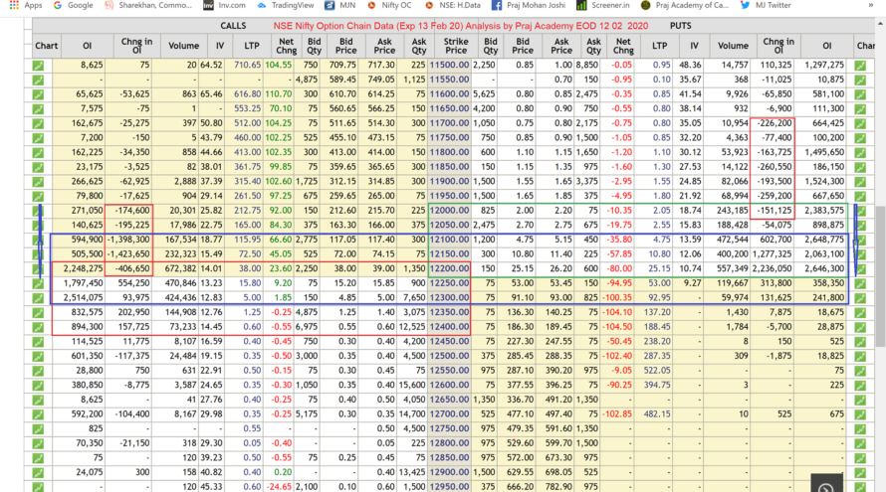Open calls chart icon for strike 12450.00
886x492 pixels.
tap(38, 342)
